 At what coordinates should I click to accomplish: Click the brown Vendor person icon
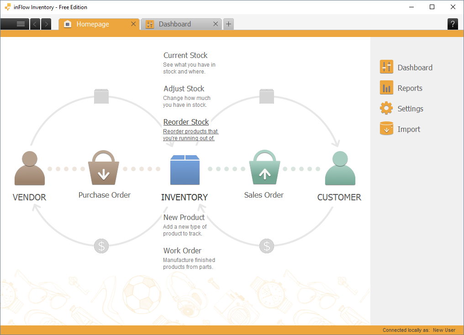tap(30, 168)
